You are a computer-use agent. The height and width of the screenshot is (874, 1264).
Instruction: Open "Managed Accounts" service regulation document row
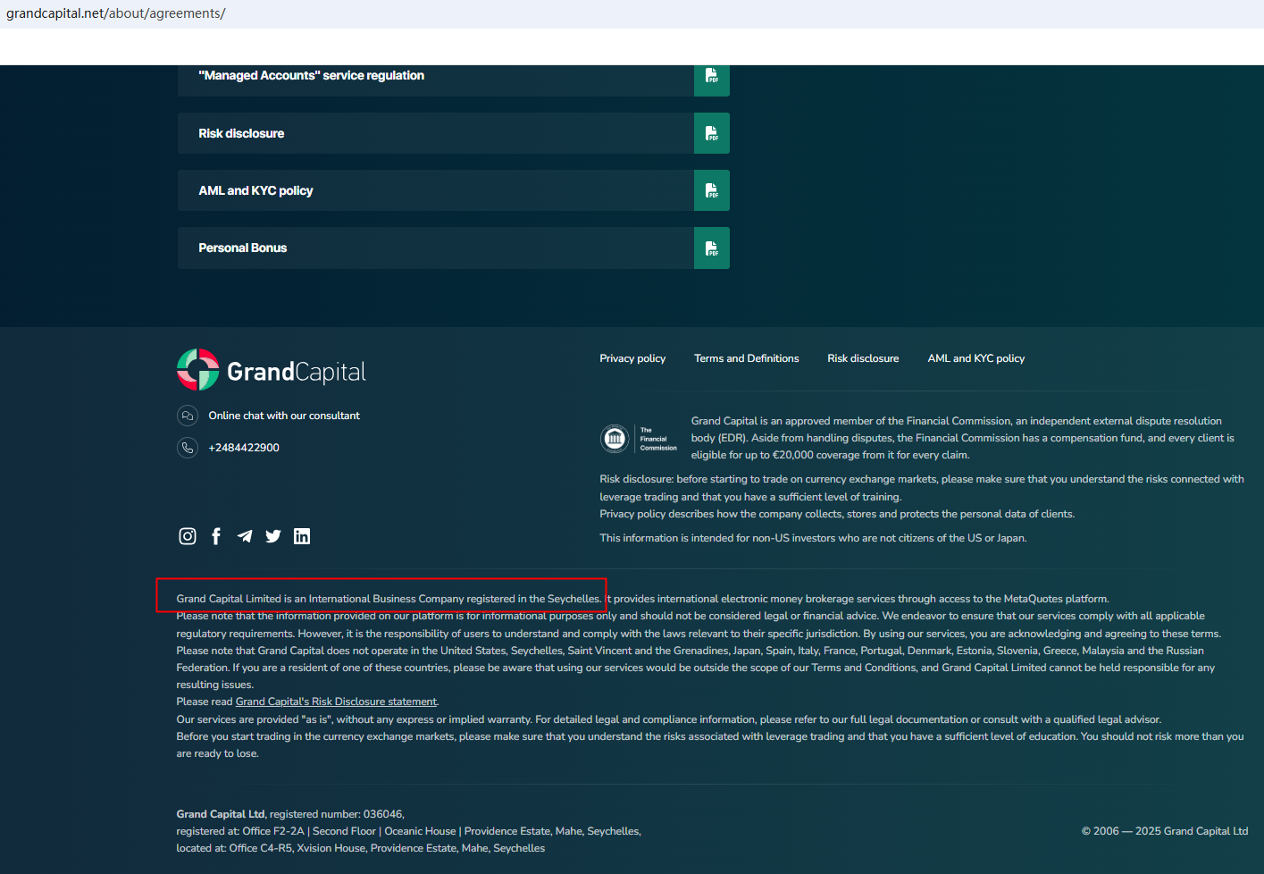click(454, 79)
